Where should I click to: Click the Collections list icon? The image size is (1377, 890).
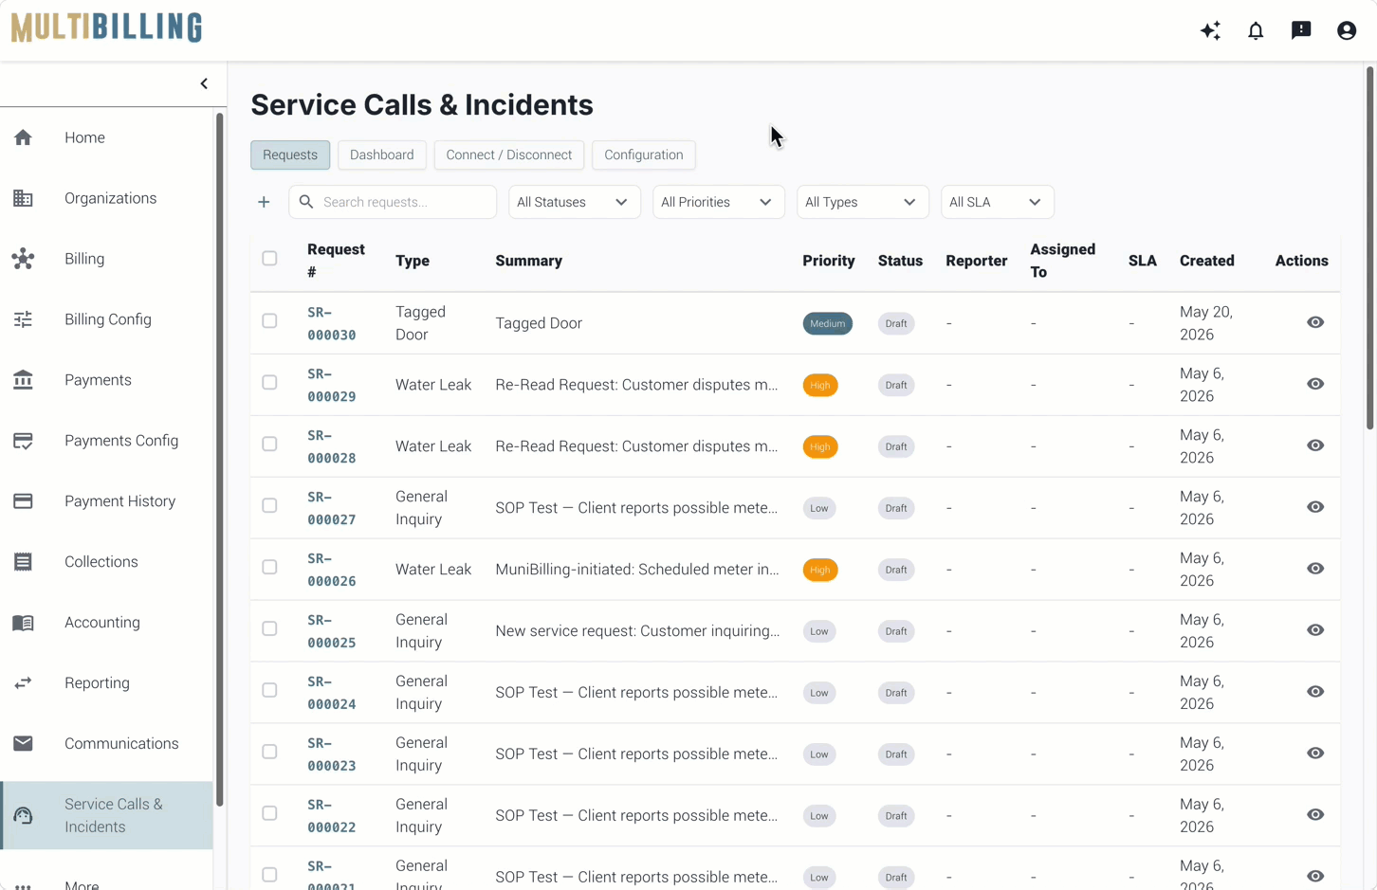[x=23, y=562]
